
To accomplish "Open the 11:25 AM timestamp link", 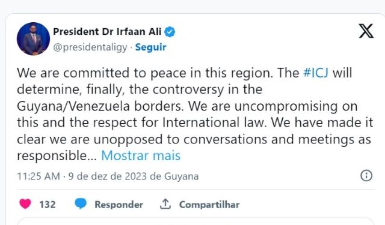I will [38, 176].
